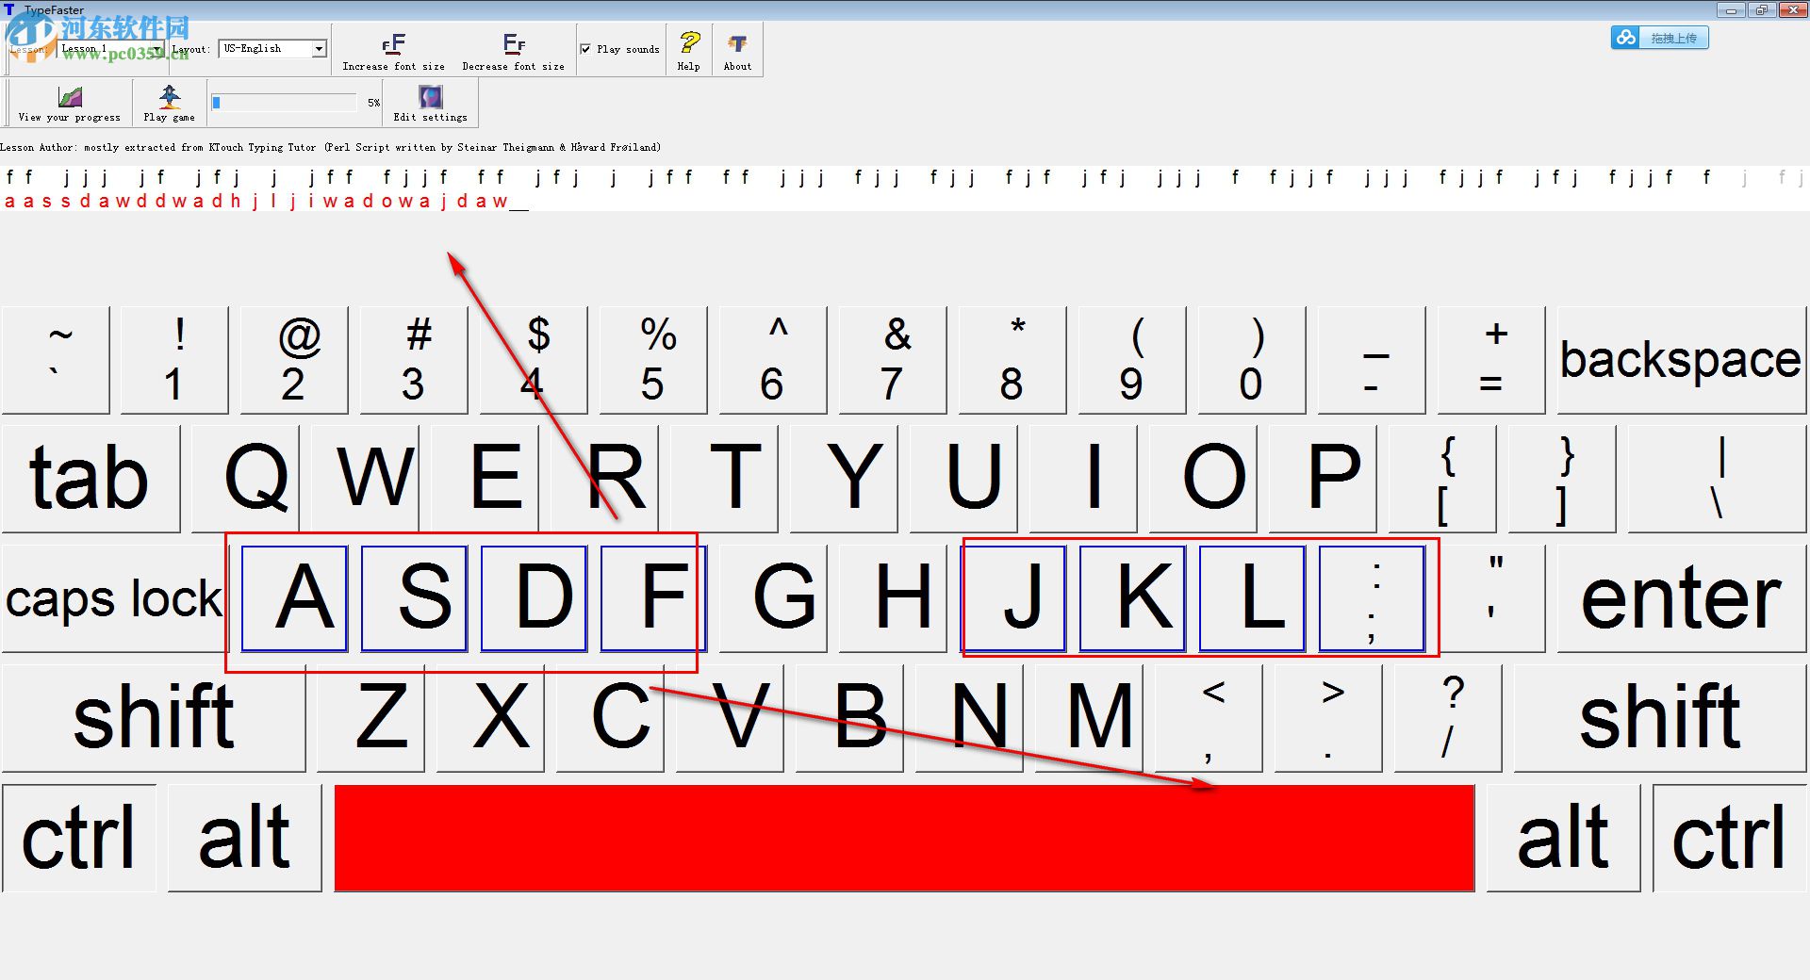Open the US-English layout dropdown
This screenshot has width=1810, height=980.
(x=318, y=48)
